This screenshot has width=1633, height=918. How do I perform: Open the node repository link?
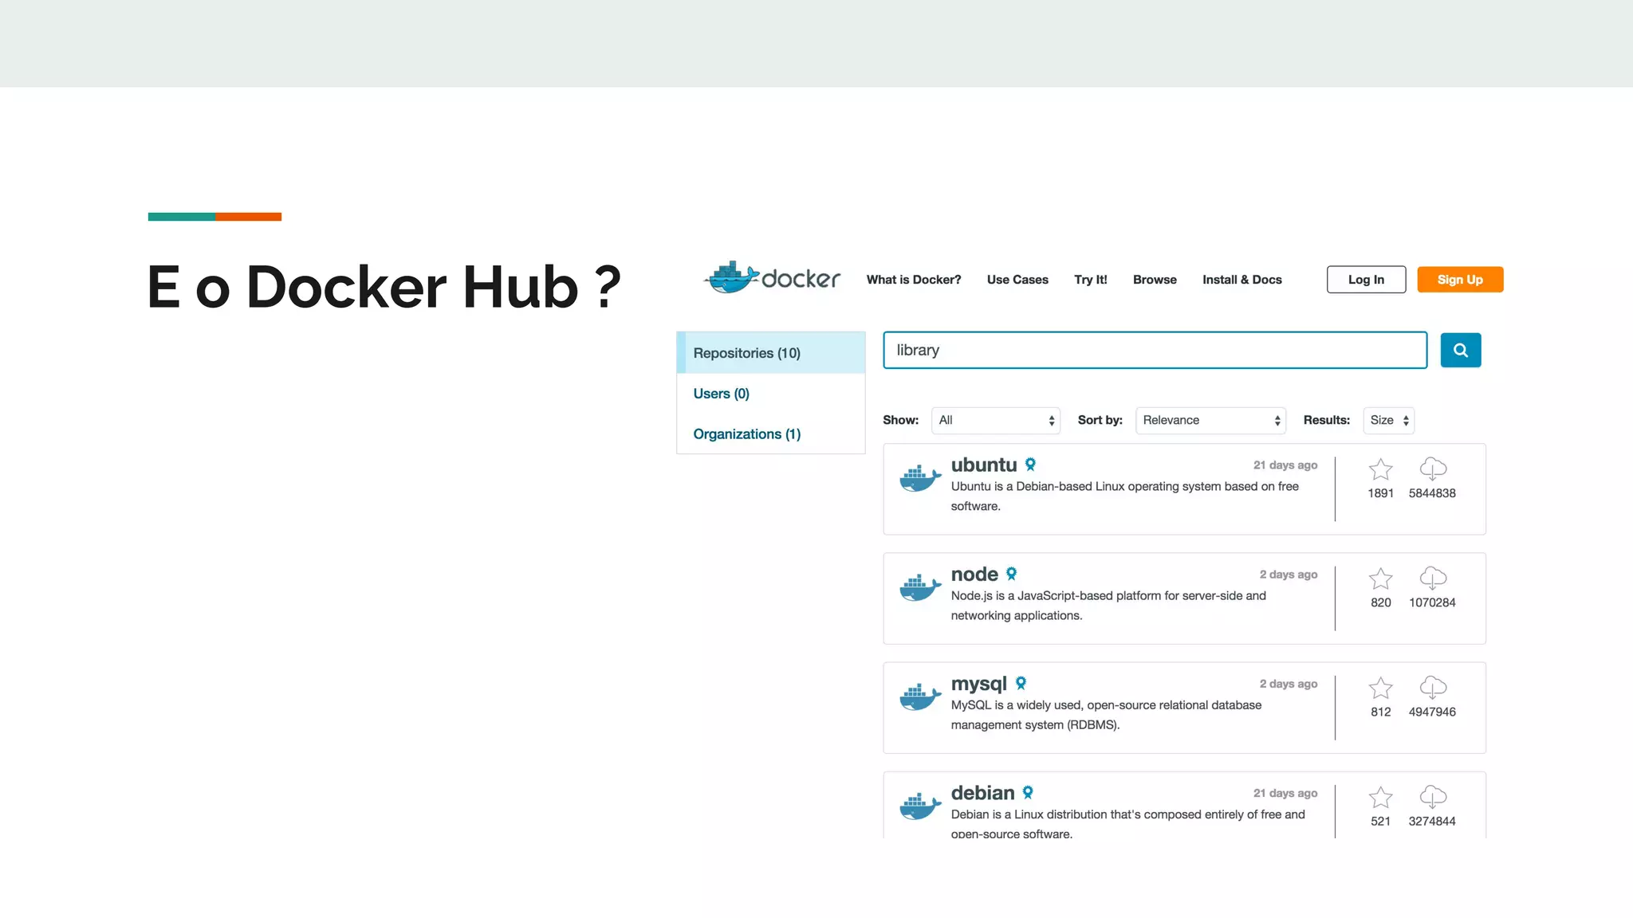pyautogui.click(x=974, y=574)
